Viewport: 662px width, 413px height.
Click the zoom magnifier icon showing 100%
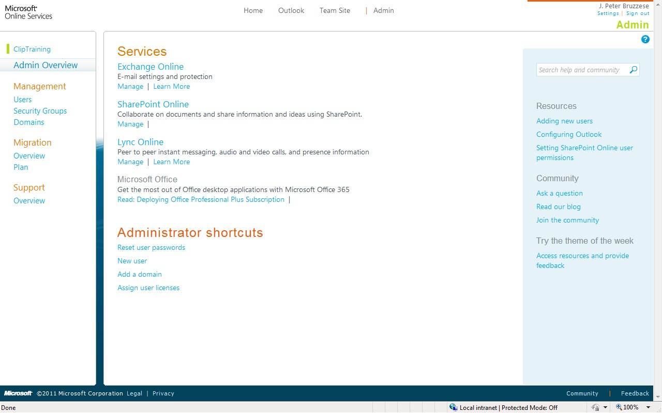point(619,407)
